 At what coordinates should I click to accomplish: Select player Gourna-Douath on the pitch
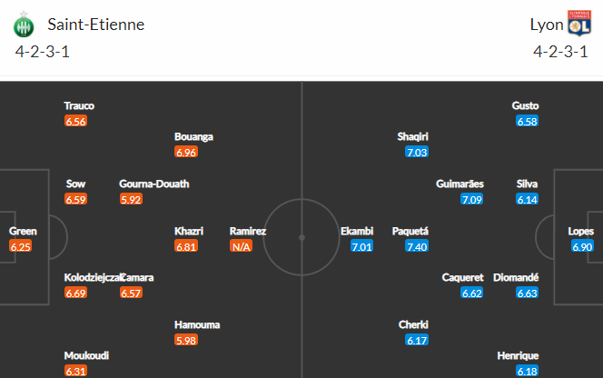pos(154,184)
